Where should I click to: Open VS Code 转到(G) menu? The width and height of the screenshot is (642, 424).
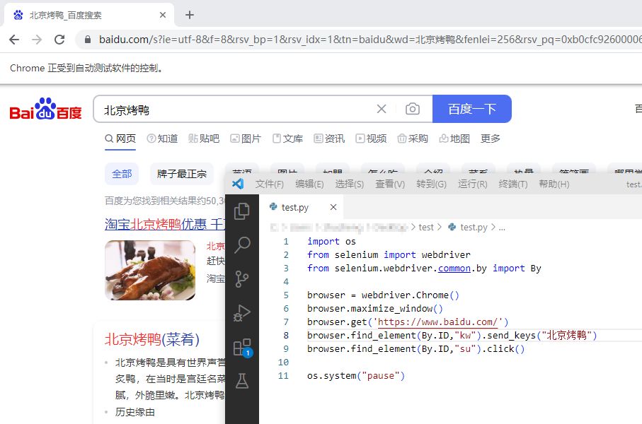(432, 184)
